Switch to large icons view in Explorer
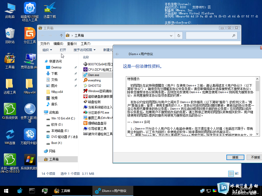Screen dimensions: 262x196 (237, 174)
